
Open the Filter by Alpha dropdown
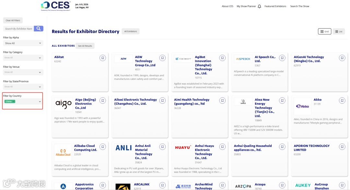(23, 43)
